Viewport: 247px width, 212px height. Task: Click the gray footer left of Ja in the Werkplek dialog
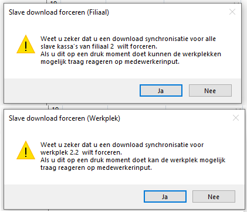[x=74, y=197]
